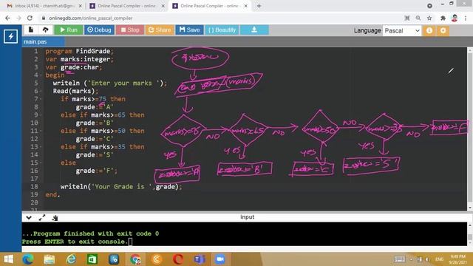
Task: Start the Debug session
Action: pos(99,30)
